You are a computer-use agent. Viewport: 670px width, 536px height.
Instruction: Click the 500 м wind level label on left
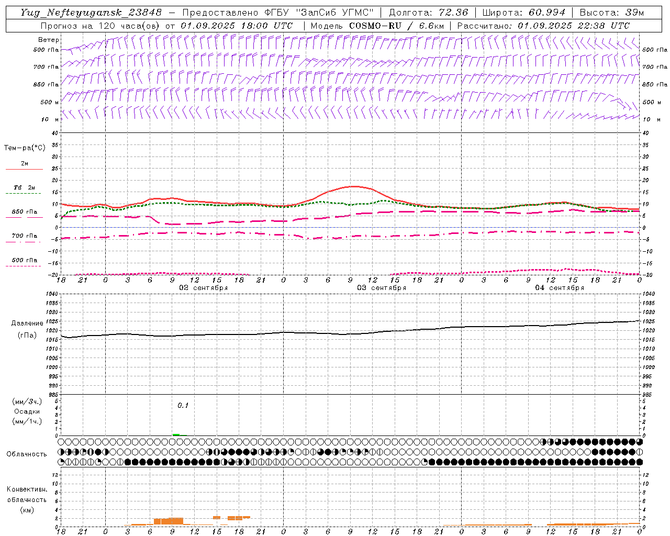pyautogui.click(x=50, y=102)
